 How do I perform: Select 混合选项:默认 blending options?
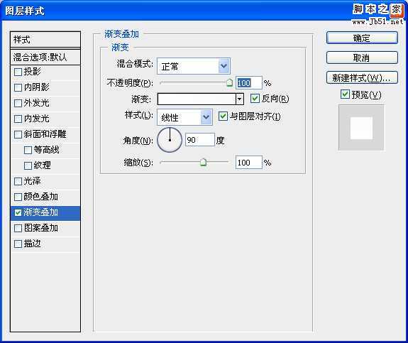[x=45, y=57]
